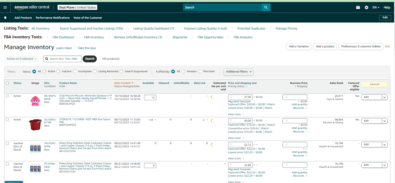Screen dimensions: 395x183
Task: Click the black Search button beside SKU field
Action: click(x=90, y=59)
